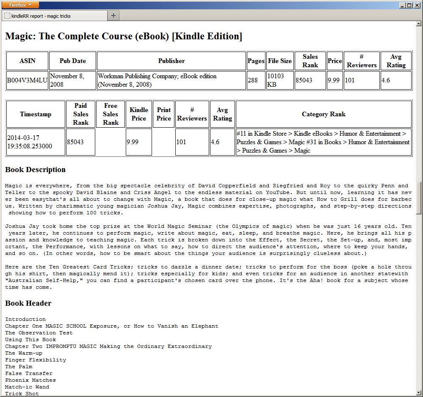Open the Firefox application menu button
This screenshot has height=397, width=423.
tap(20, 5)
